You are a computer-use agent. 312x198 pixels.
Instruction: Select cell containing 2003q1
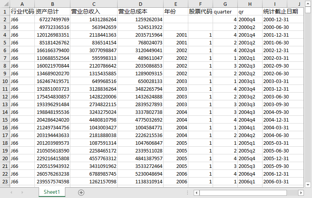pos(250,81)
